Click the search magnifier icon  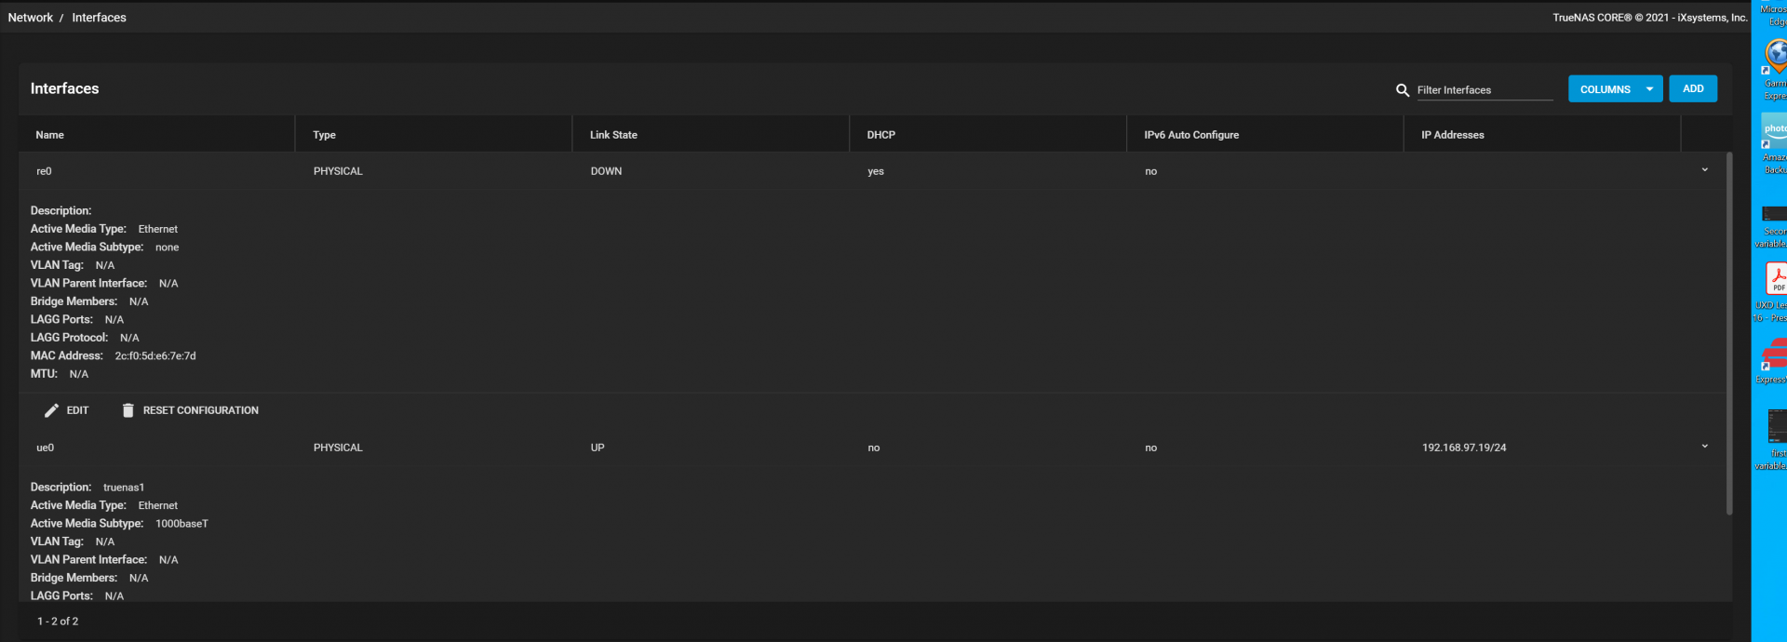[1403, 90]
